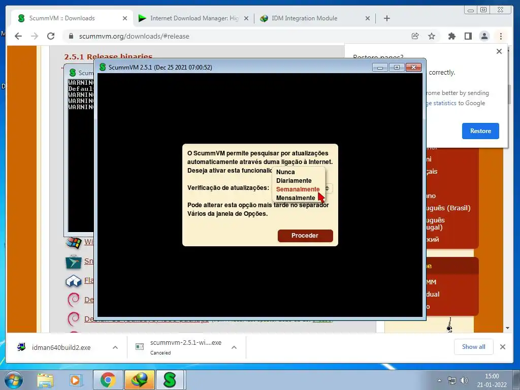Open Internet Download Manager taskbar icon
The width and height of the screenshot is (520, 390).
(x=139, y=380)
